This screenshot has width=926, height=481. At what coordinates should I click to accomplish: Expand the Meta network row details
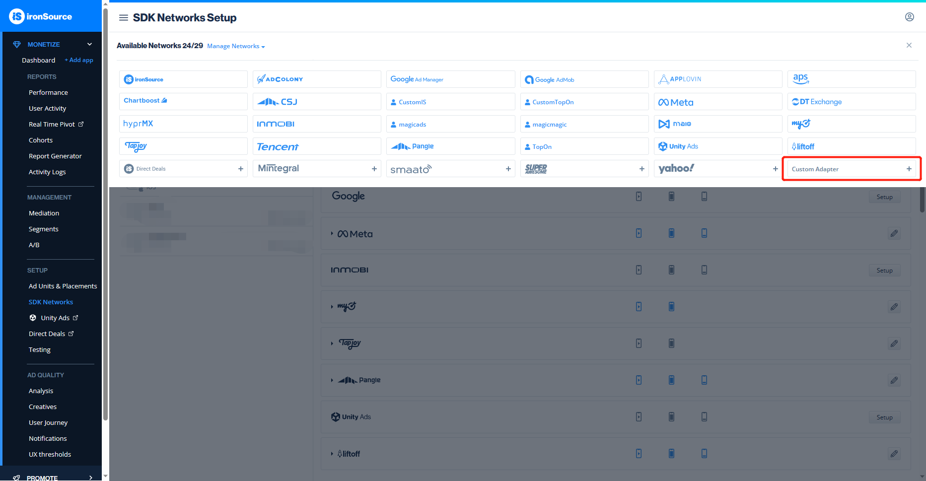coord(332,233)
